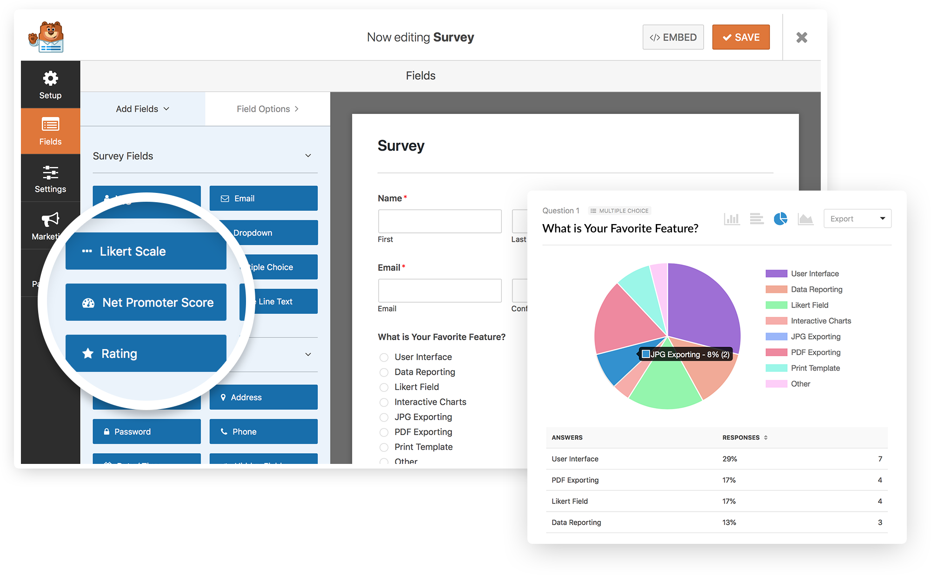Open the Add Fields dropdown
The image size is (931, 575).
[142, 109]
